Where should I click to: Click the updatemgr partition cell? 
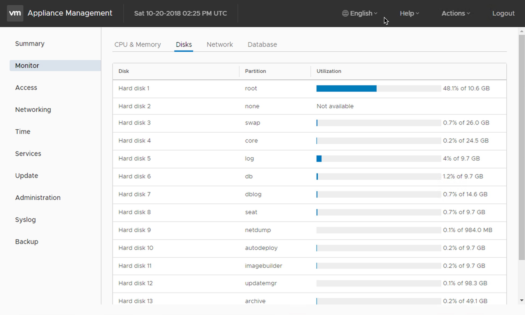(261, 283)
